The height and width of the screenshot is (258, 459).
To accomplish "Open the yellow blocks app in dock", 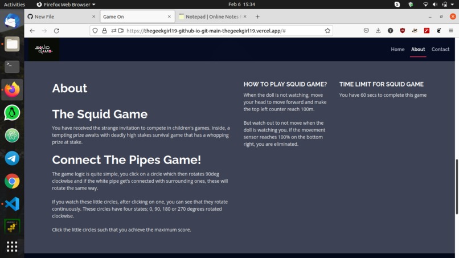I will coord(12,226).
